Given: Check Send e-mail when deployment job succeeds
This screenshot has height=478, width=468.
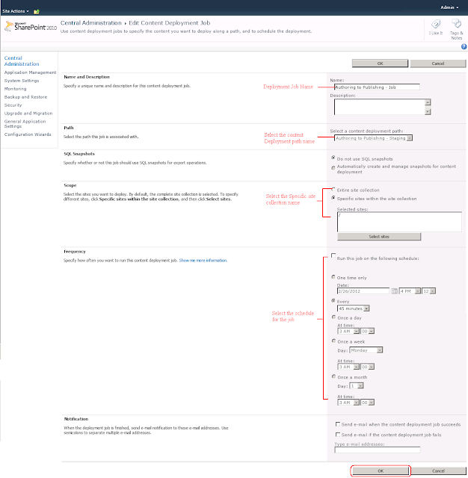Looking at the screenshot, I should tap(338, 424).
